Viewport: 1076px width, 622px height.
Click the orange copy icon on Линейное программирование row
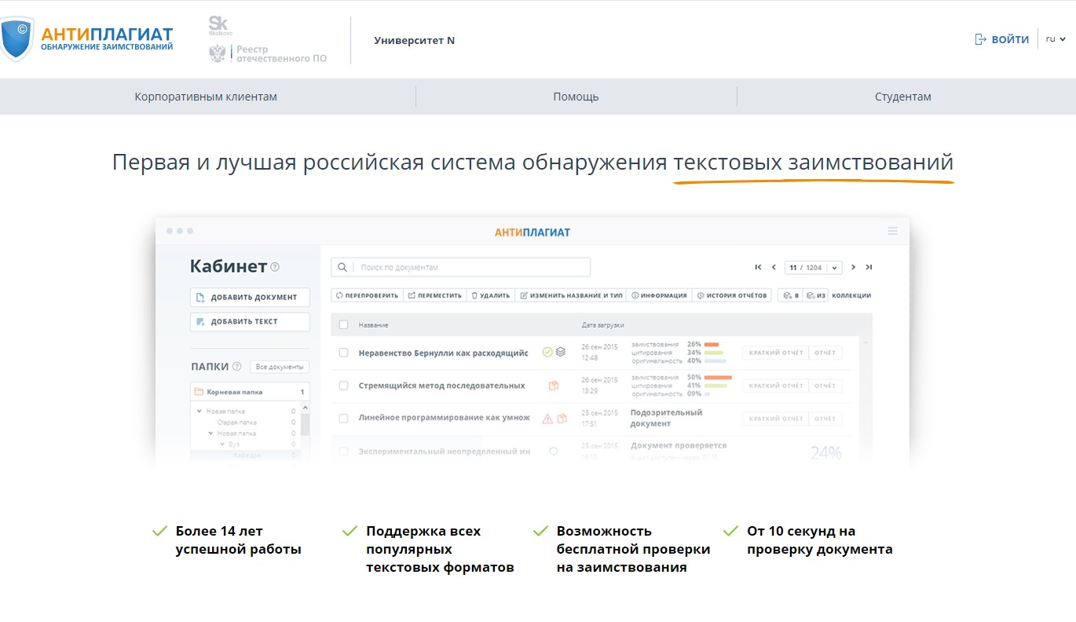pyautogui.click(x=562, y=419)
